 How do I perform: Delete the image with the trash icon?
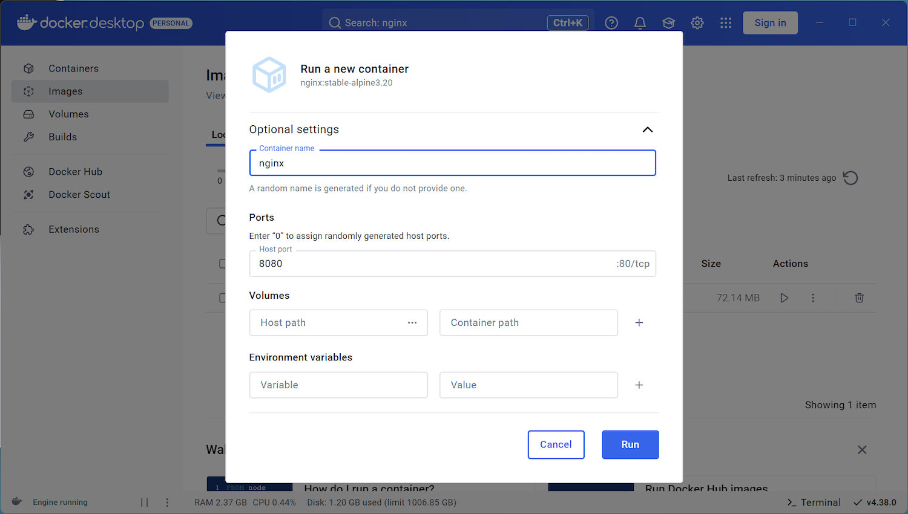(859, 298)
